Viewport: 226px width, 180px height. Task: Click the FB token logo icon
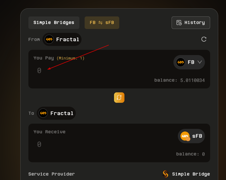click(180, 62)
